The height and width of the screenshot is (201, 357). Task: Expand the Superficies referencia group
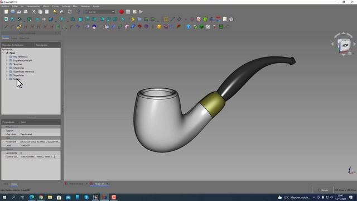[7, 71]
